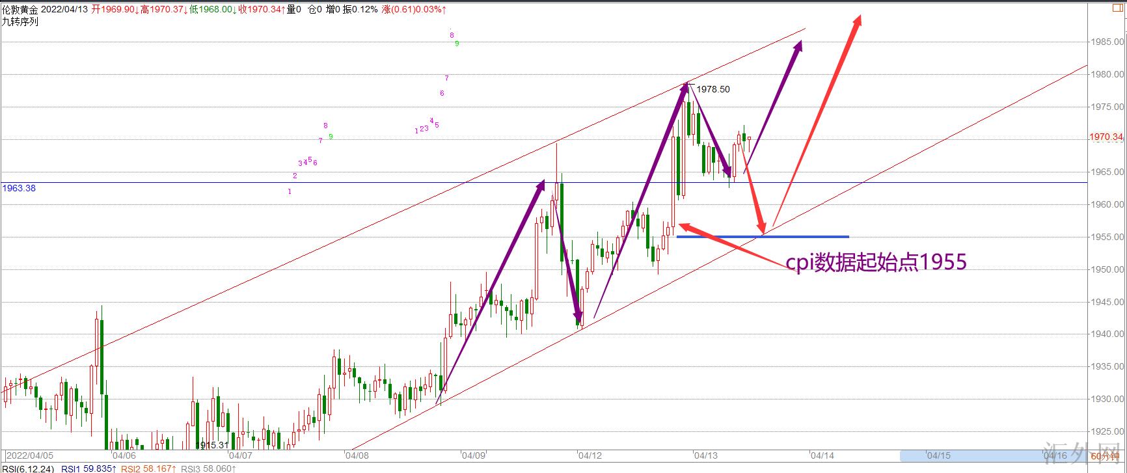Click the 04/13 date marker on time axis

705,456
